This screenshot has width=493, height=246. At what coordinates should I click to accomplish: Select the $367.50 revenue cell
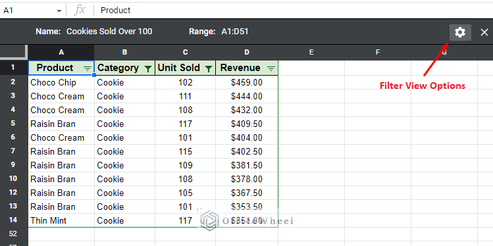tap(247, 193)
